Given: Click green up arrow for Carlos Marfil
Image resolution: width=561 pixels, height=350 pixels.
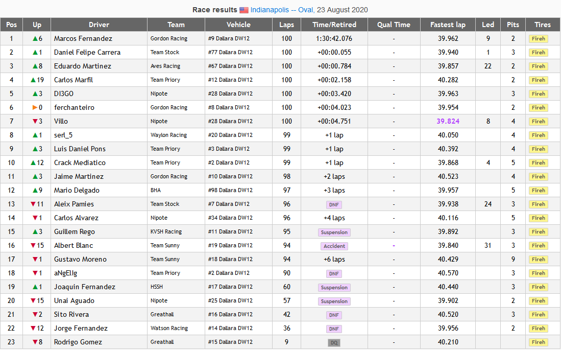Looking at the screenshot, I should [x=33, y=80].
